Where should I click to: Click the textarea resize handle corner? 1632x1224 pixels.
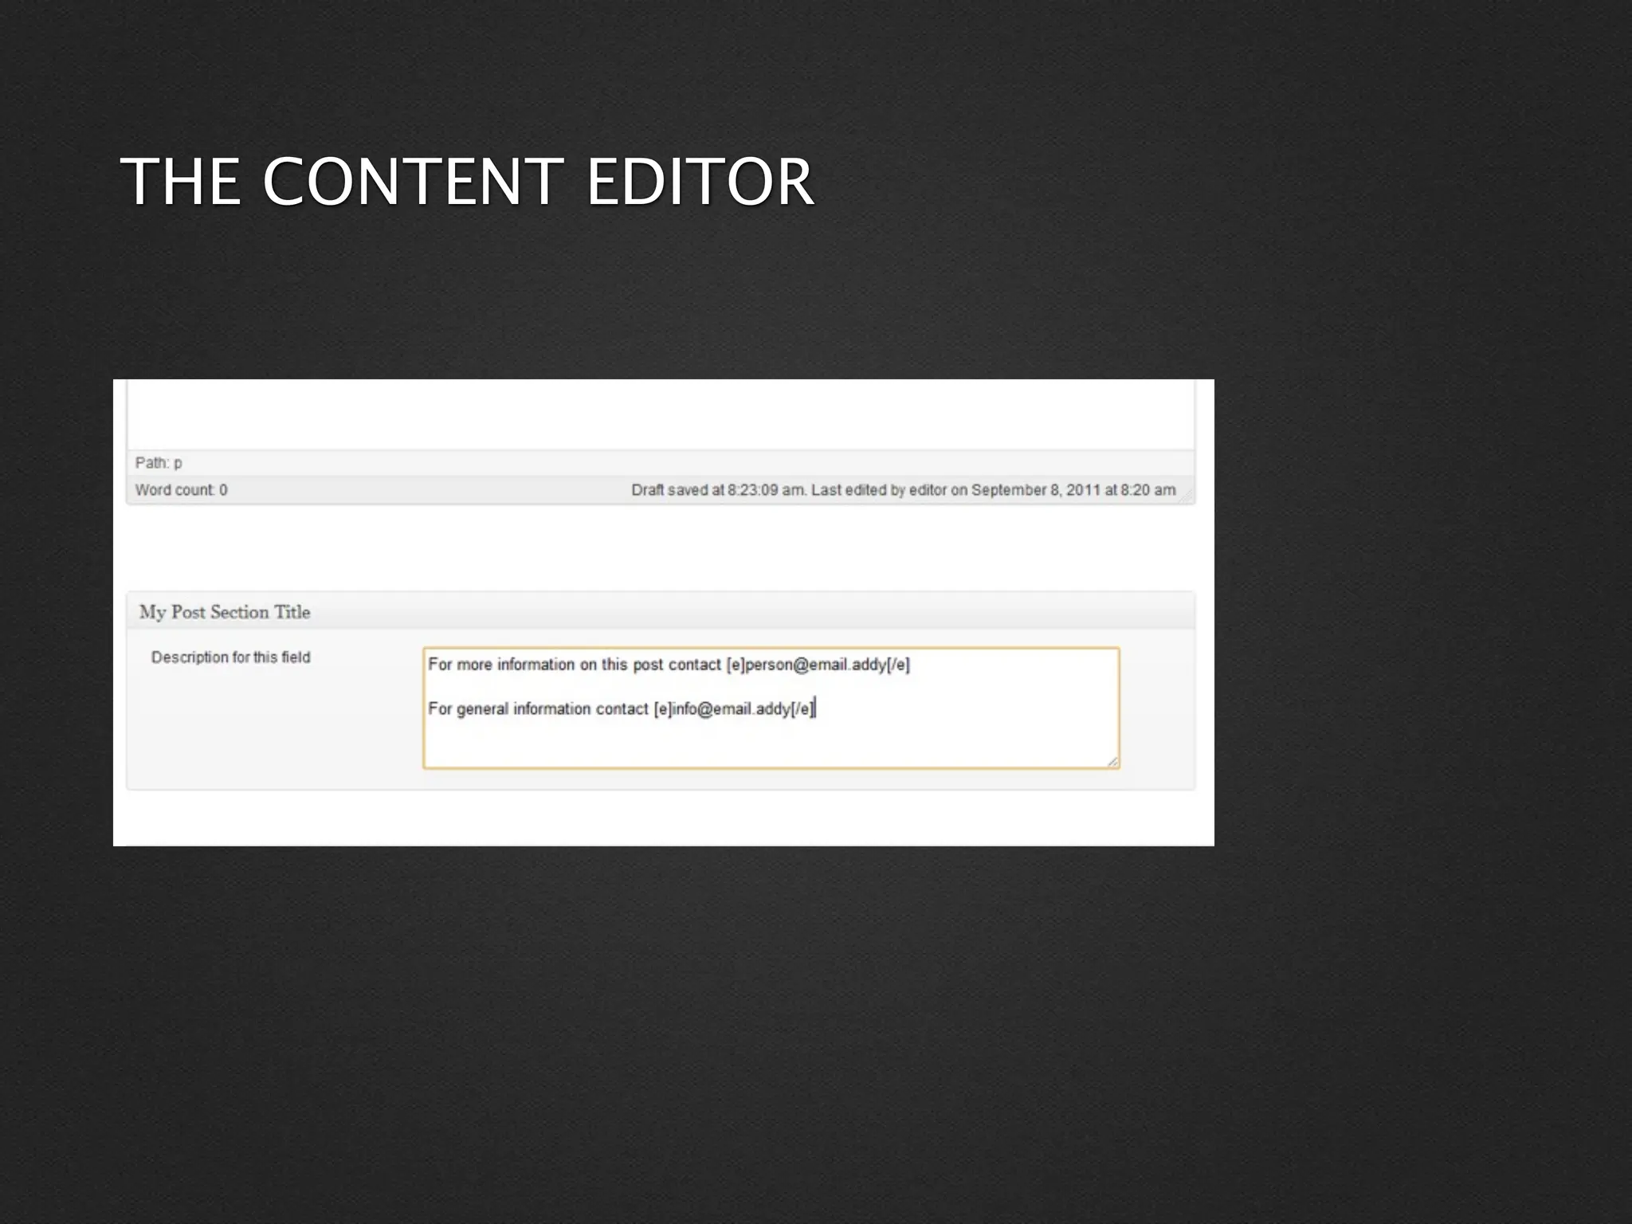click(x=1112, y=761)
